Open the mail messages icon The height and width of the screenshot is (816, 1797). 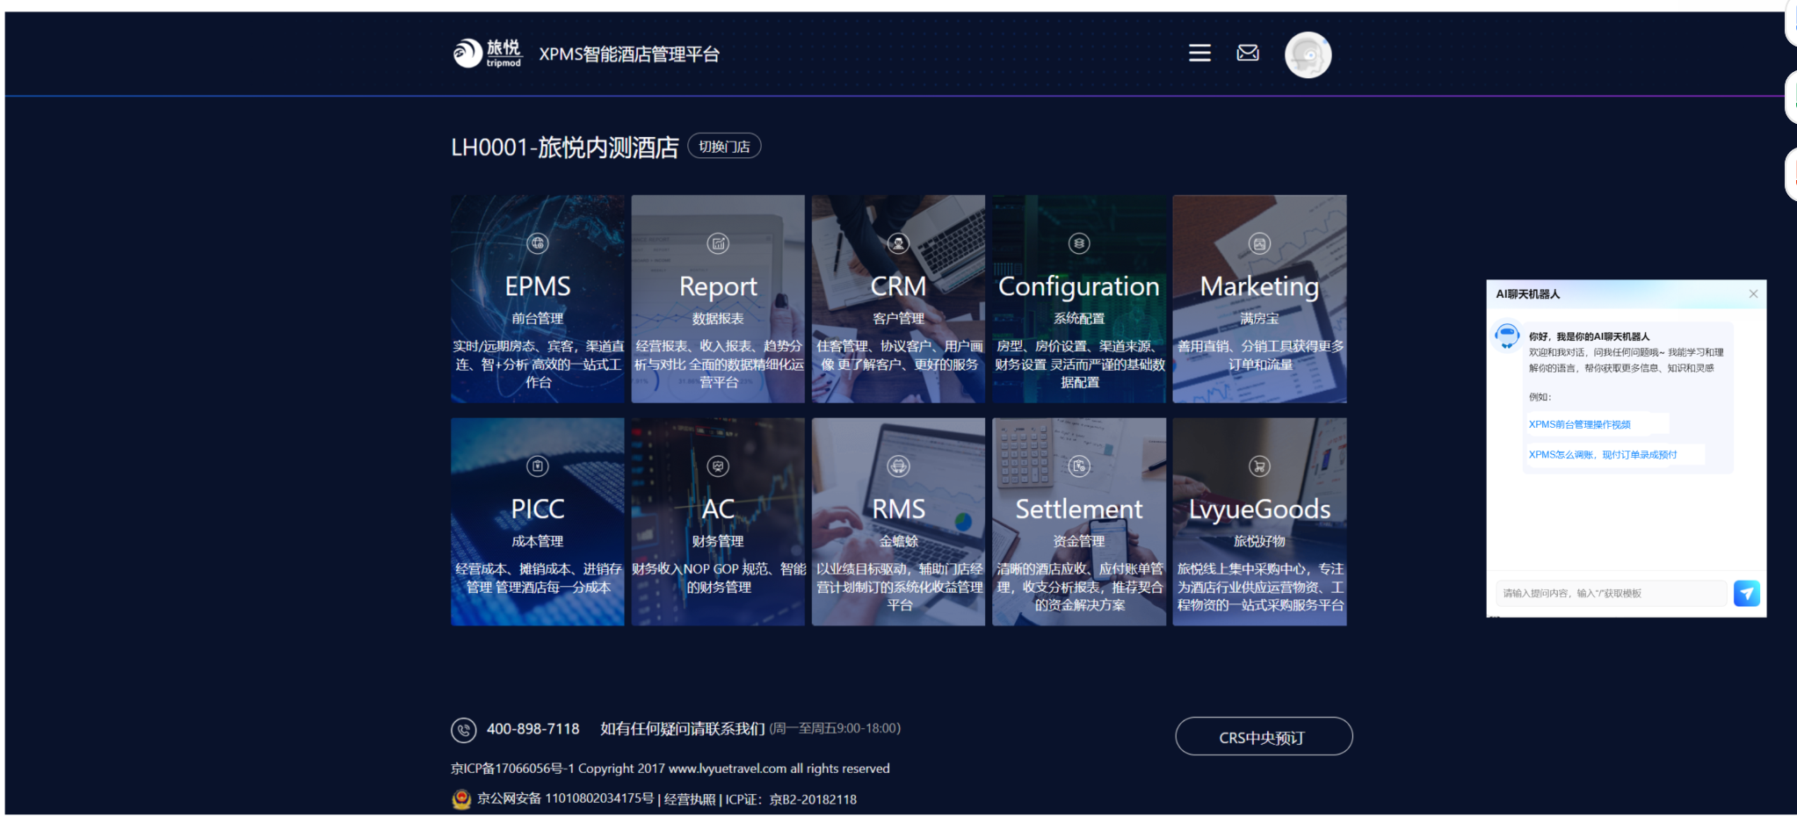pos(1248,54)
